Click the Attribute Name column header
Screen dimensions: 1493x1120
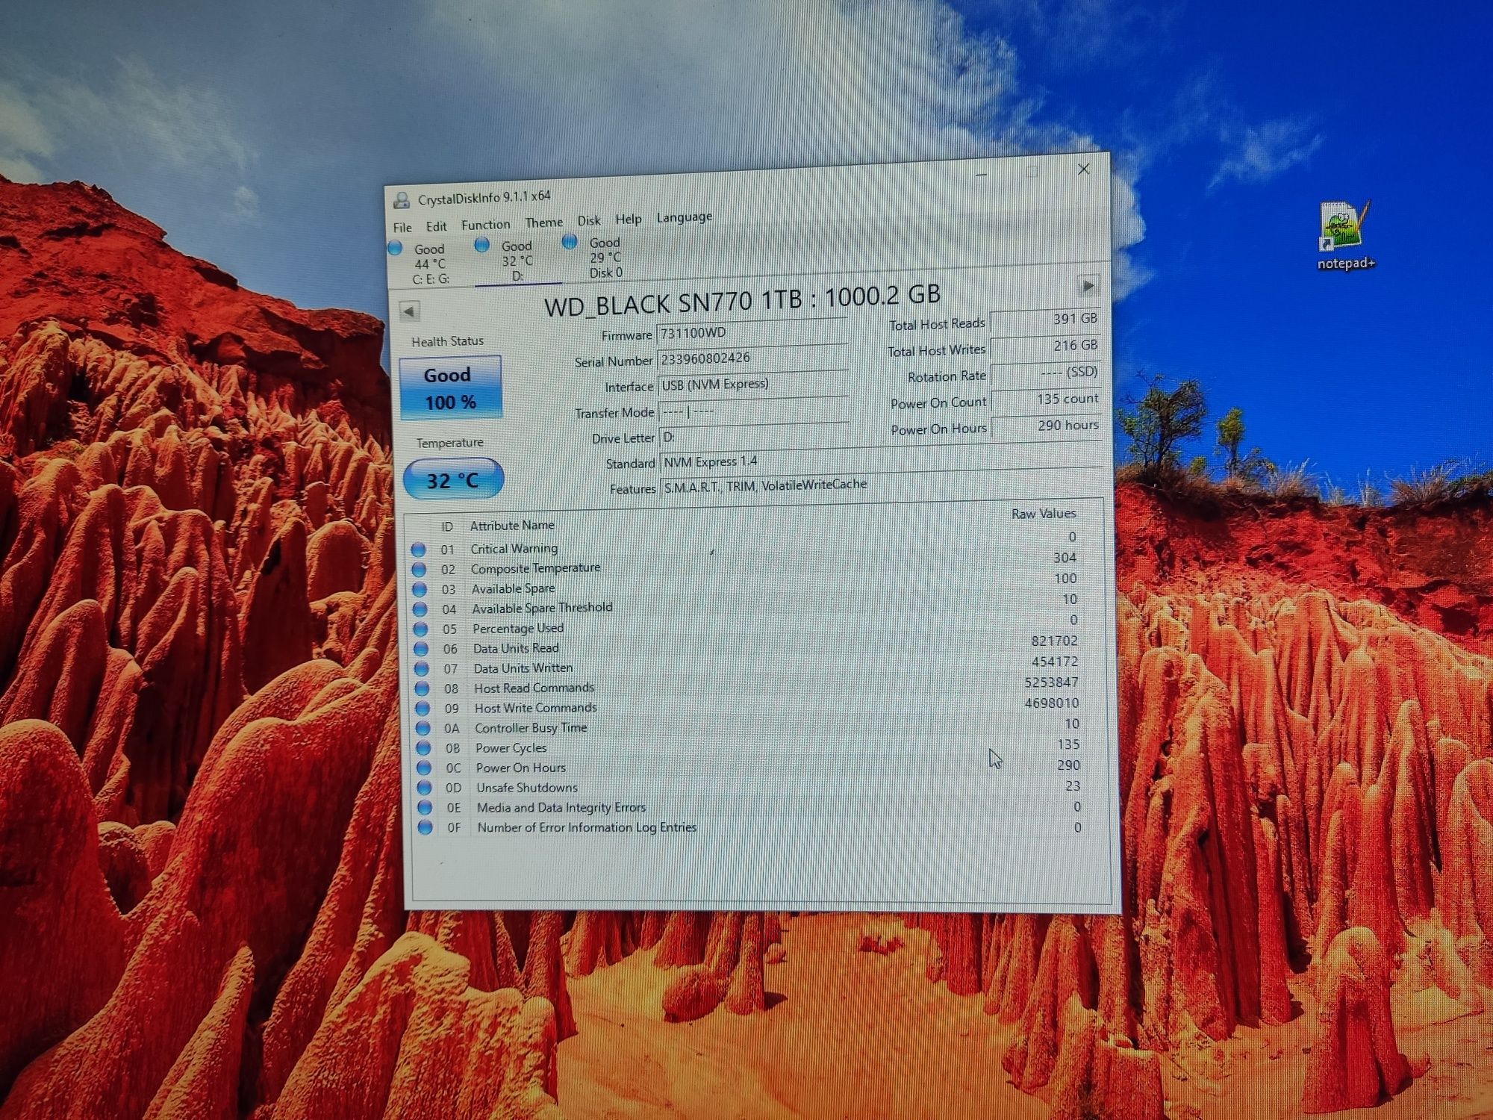(512, 526)
